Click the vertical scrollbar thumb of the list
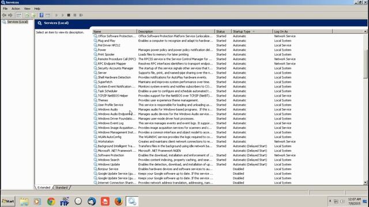This screenshot has height=207, width=369. point(365,64)
